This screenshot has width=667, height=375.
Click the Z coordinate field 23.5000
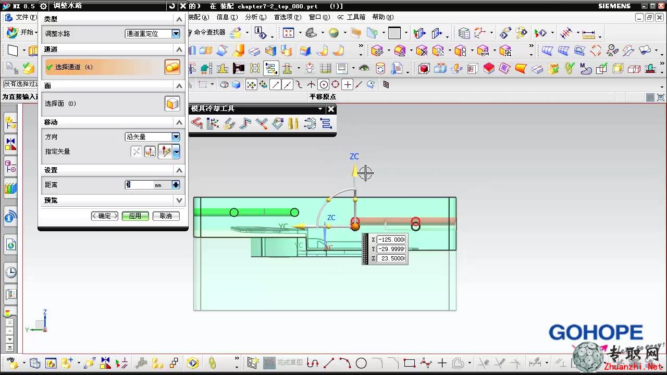coord(391,258)
